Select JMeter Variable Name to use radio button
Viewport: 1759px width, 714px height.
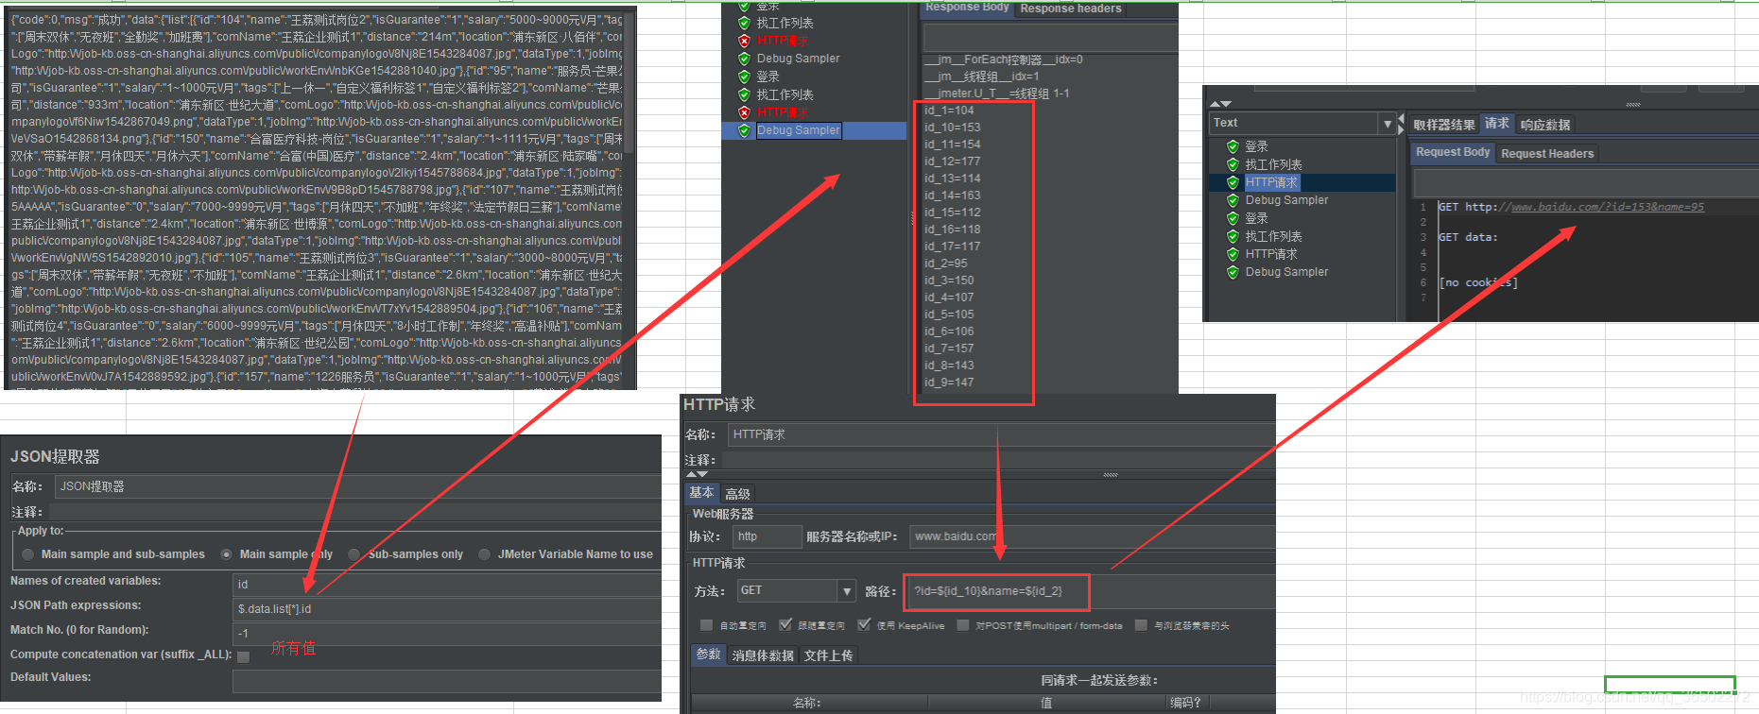pyautogui.click(x=484, y=554)
